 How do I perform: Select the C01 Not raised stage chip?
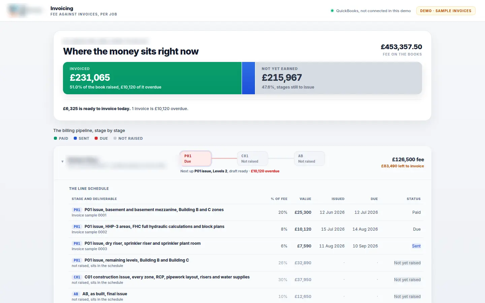[x=252, y=159]
